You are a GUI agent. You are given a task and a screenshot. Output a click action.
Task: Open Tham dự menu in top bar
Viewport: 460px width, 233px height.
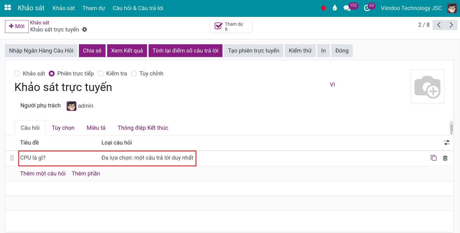[x=94, y=8]
